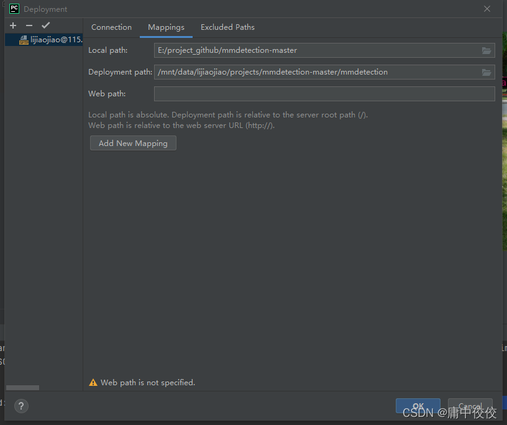
Task: Click the 'Local path:' label
Action: [x=108, y=50]
